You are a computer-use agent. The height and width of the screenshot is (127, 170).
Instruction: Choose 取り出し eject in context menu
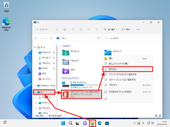(x=128, y=69)
